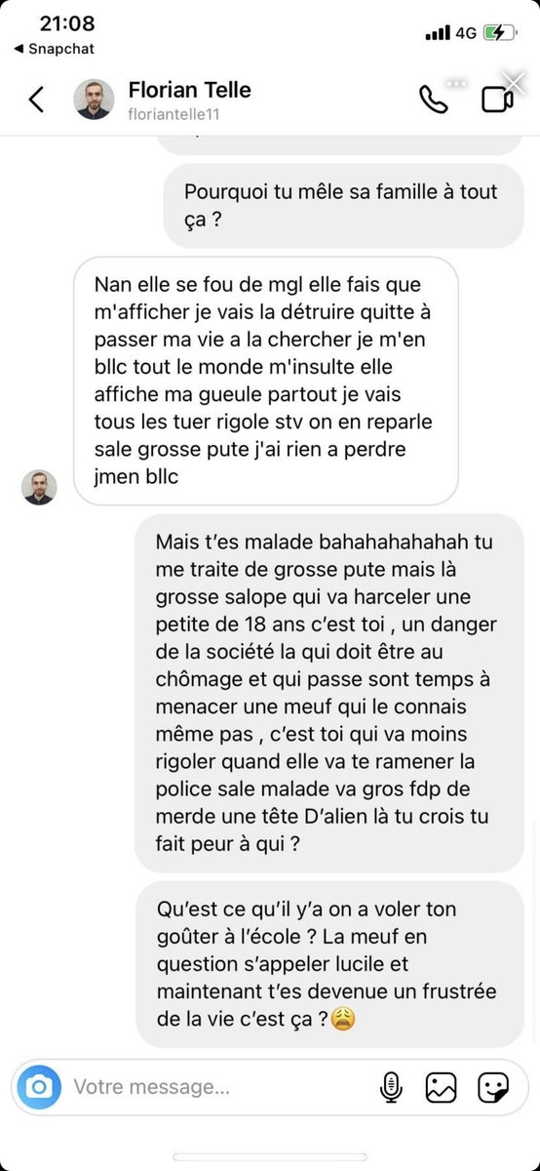Start a video call with the camera icon
The image size is (540, 1171).
[497, 100]
